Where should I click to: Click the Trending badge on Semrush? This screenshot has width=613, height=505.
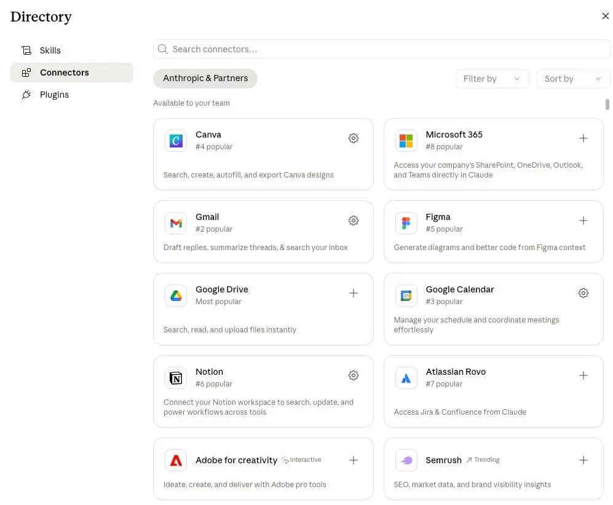click(x=483, y=460)
